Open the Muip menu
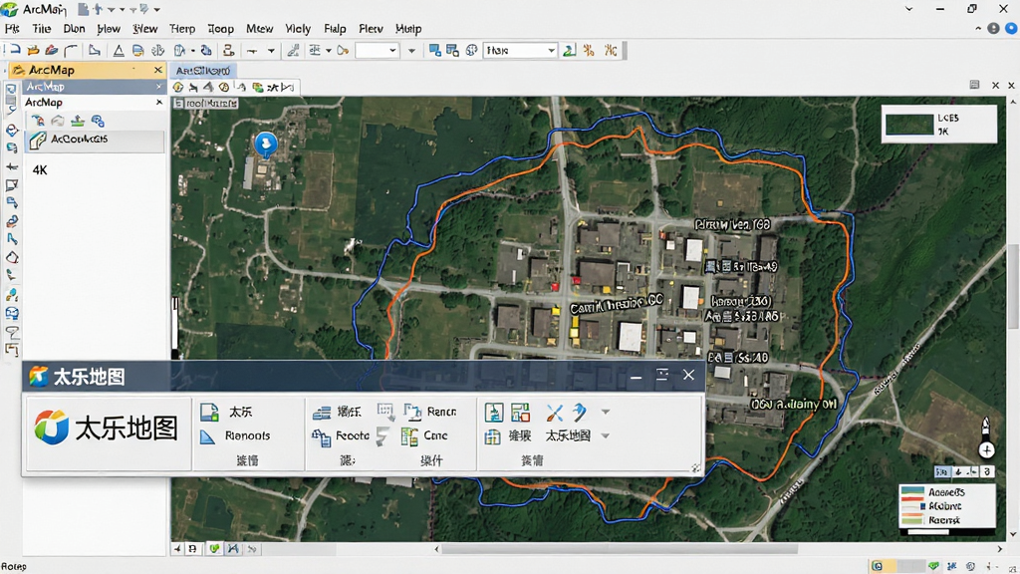1020x574 pixels. coord(408,29)
